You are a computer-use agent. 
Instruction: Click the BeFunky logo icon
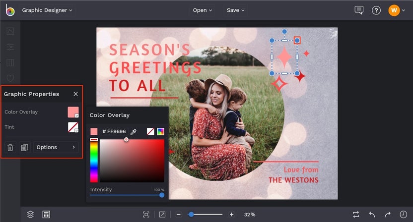[10, 10]
